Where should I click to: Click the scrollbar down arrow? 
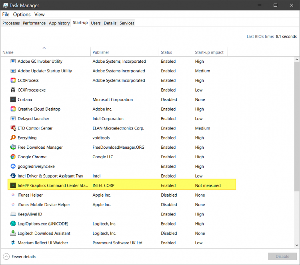(x=297, y=245)
